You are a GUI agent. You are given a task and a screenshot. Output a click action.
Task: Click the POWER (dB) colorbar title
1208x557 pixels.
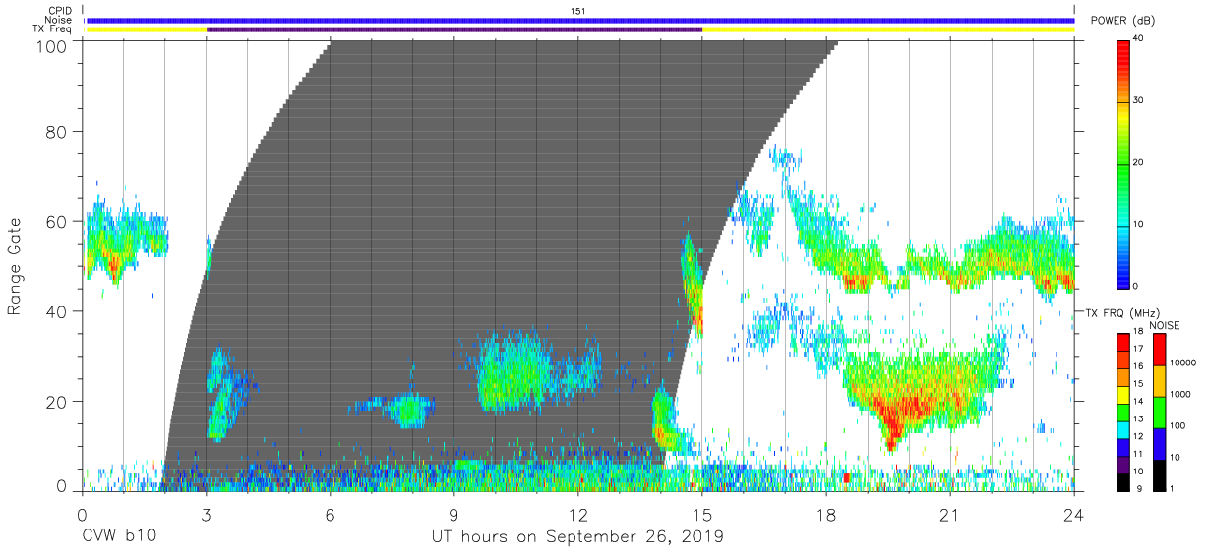pos(1123,21)
